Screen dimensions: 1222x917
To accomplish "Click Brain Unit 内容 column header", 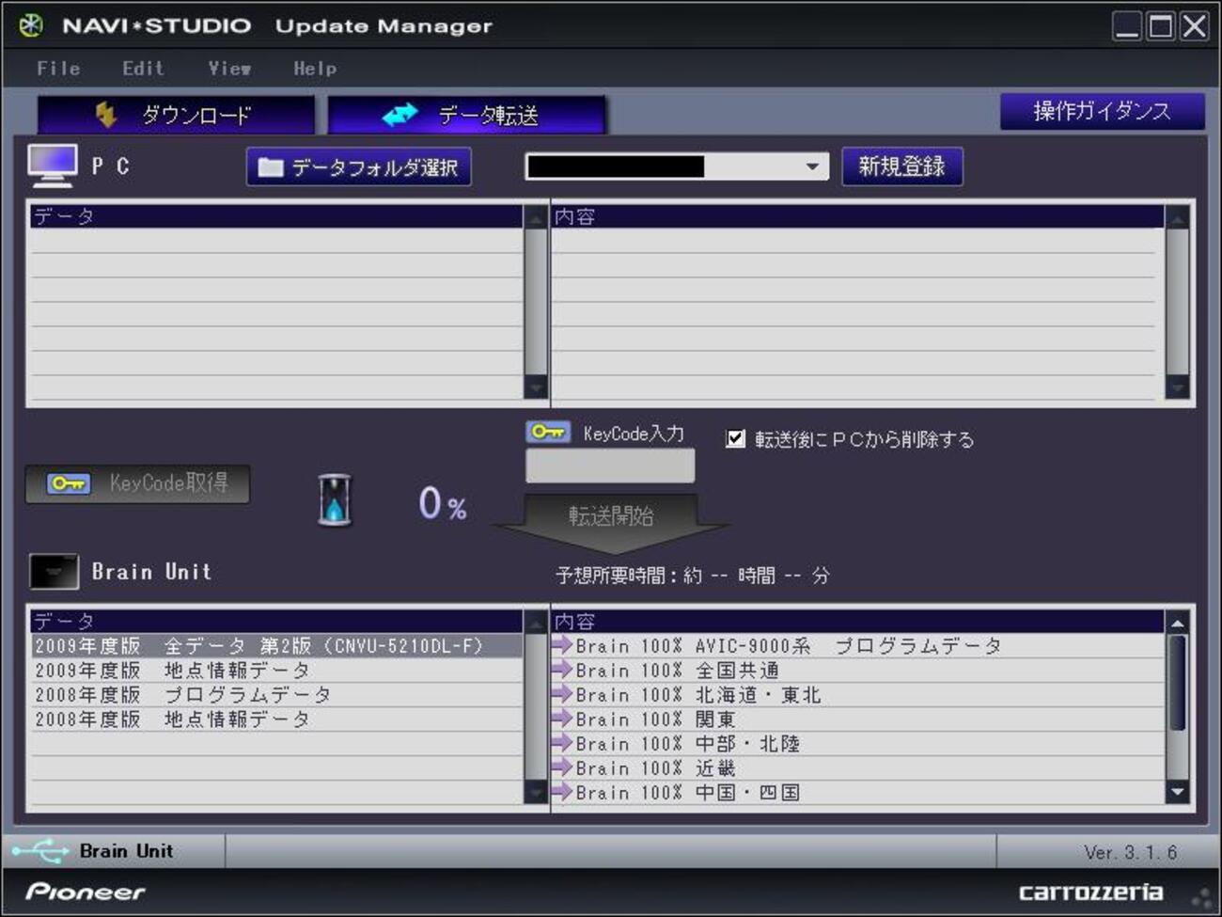I will point(858,621).
